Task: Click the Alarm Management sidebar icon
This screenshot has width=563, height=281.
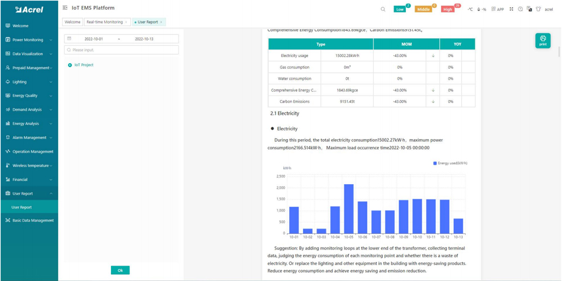Action: click(7, 137)
